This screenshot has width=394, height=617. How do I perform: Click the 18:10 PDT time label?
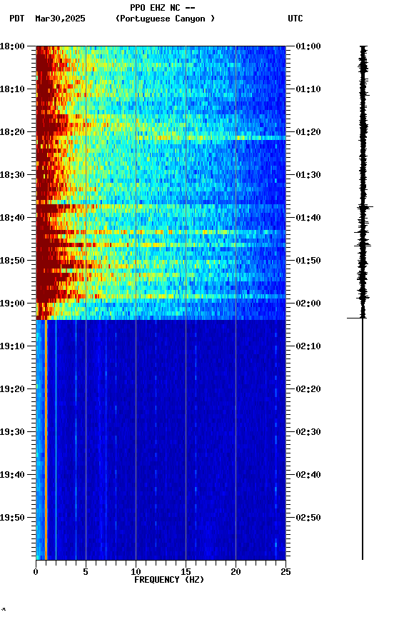pos(12,89)
